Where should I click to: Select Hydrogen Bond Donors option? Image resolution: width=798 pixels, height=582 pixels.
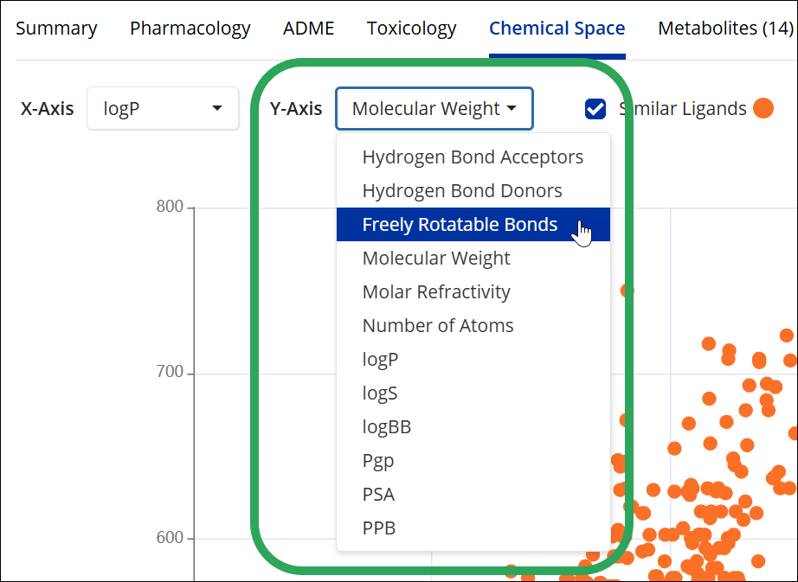[462, 191]
